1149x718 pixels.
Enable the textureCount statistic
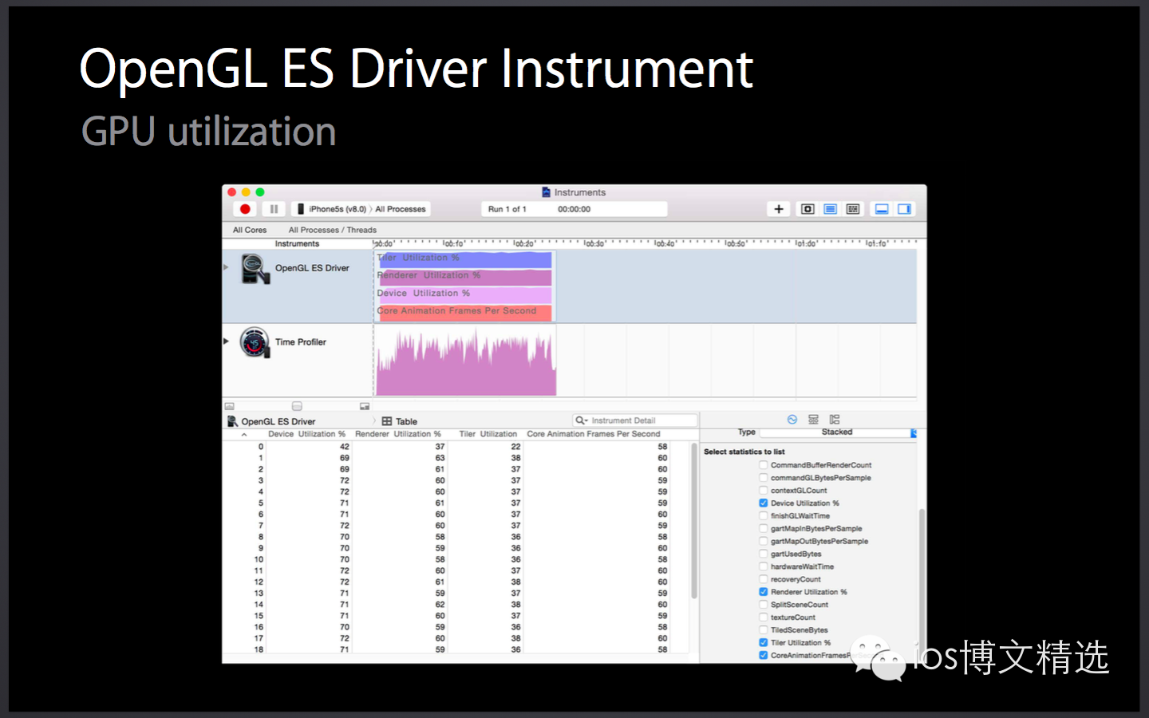(764, 617)
